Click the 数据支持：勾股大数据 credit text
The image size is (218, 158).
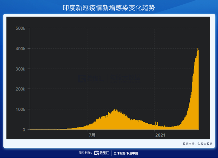tap(197, 144)
